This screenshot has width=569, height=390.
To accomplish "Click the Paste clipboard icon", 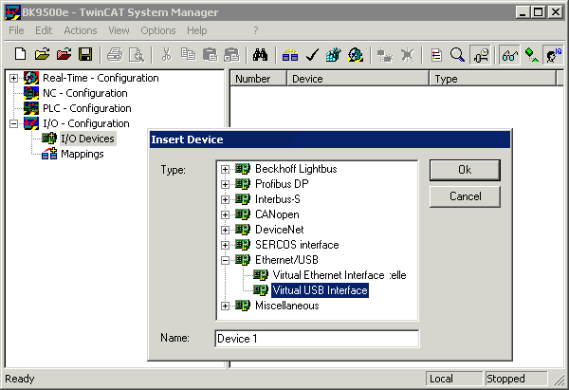I will coord(210,55).
